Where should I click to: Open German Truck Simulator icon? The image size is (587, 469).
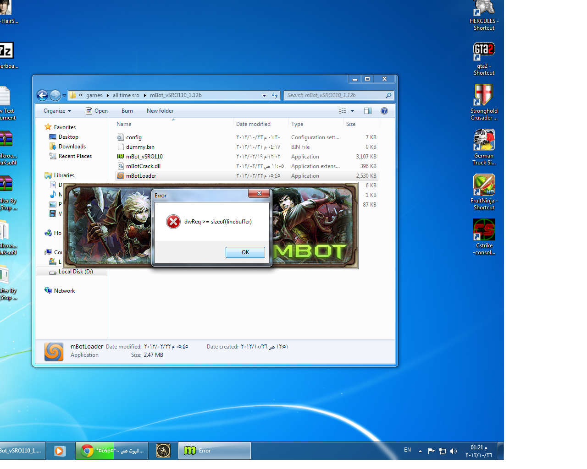pos(484,147)
